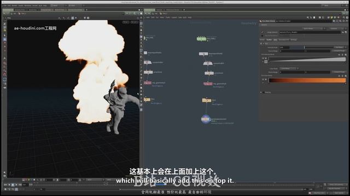Viewport: 350px width, 196px height.
Task: Open first preset dropdown above path field
Action: point(313,28)
